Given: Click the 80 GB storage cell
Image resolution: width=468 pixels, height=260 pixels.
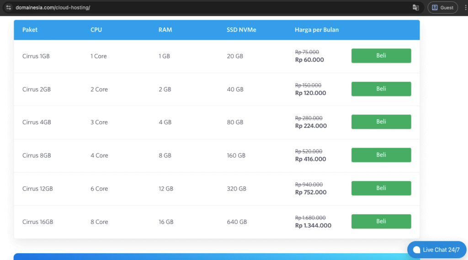Looking at the screenshot, I should [x=235, y=122].
